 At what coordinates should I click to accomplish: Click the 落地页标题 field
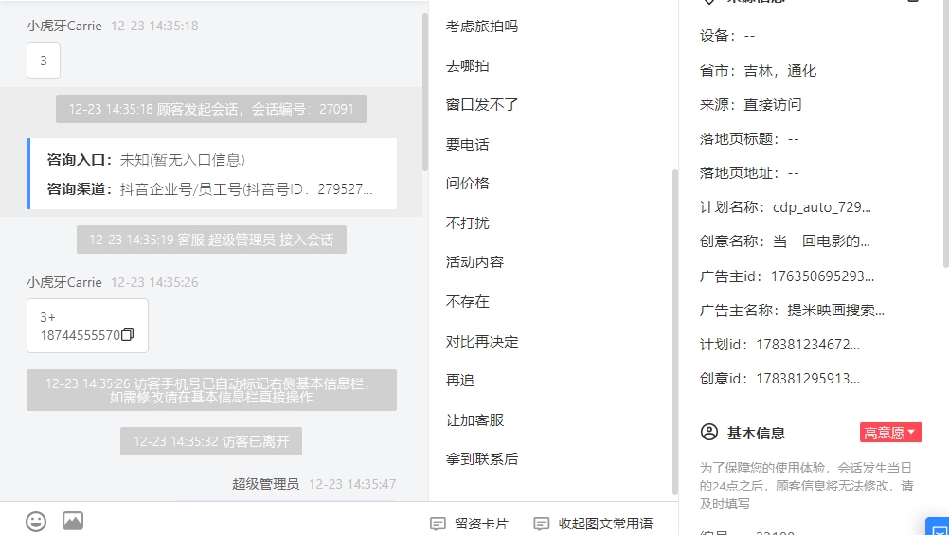click(749, 138)
